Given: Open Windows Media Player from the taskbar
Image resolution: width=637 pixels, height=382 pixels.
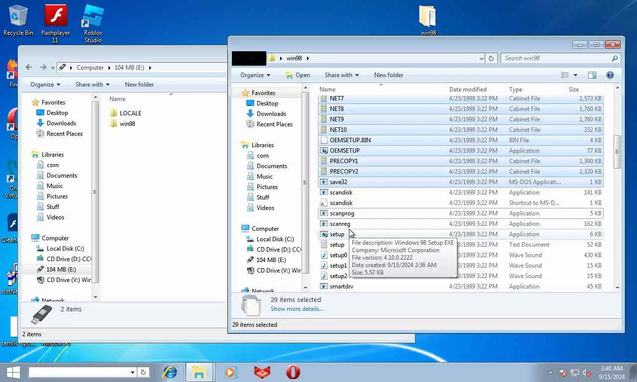Looking at the screenshot, I should pos(229,372).
